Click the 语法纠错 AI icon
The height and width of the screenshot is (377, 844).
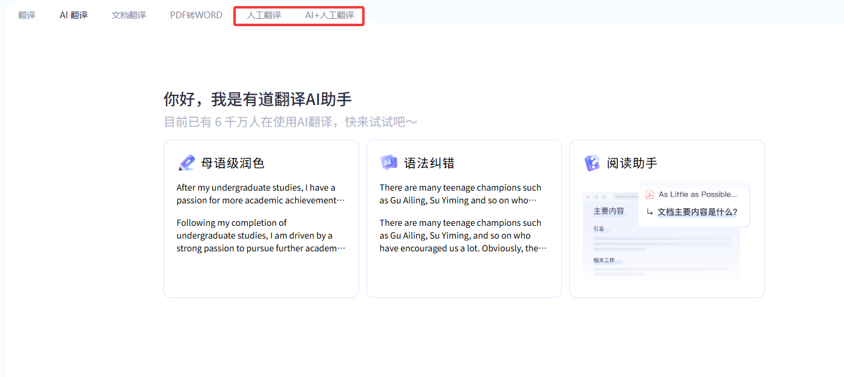point(389,162)
